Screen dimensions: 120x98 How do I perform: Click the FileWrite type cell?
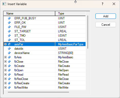[70, 88]
